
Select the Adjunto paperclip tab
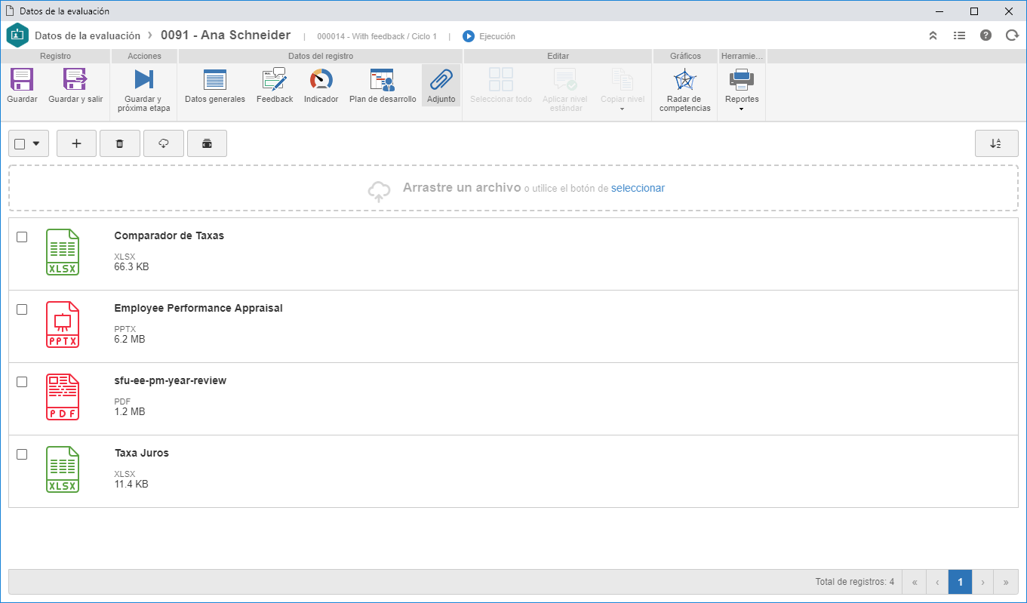point(441,85)
